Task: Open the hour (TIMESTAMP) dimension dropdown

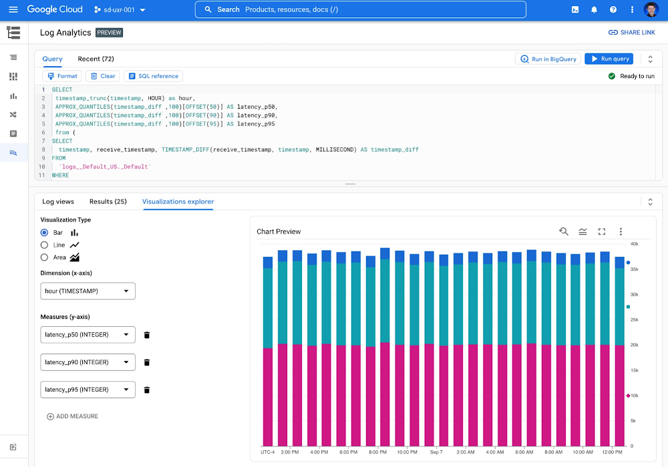Action: pyautogui.click(x=88, y=291)
